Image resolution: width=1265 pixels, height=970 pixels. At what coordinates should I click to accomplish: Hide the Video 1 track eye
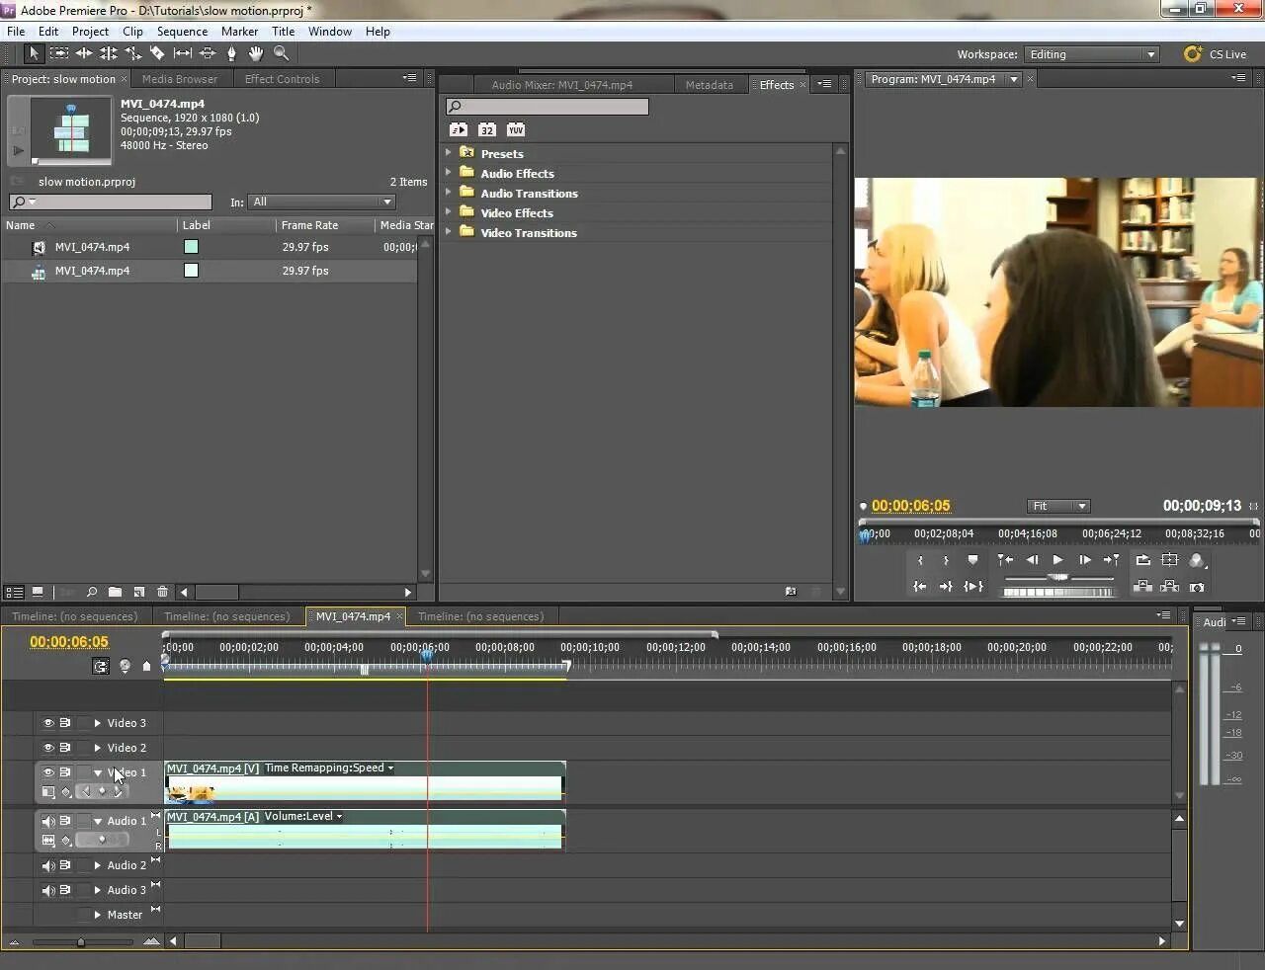pyautogui.click(x=48, y=772)
